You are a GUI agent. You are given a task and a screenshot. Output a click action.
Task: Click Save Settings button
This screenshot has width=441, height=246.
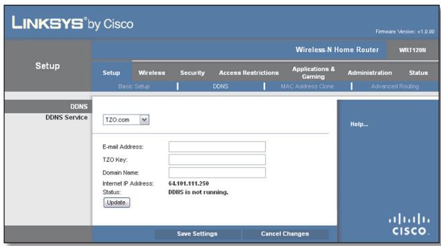click(197, 234)
